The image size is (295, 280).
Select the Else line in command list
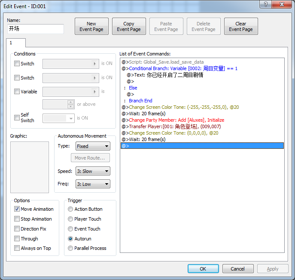[x=202, y=88]
